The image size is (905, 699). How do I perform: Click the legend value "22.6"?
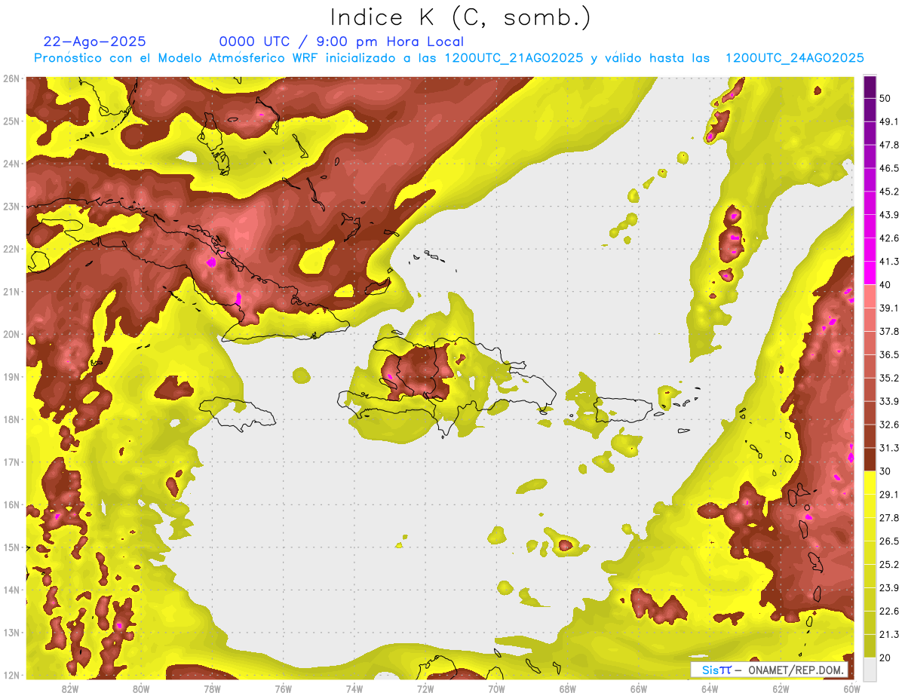pos(889,612)
